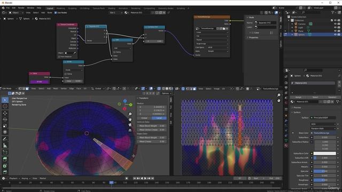Expand the Properties section in node sidebar
The height and width of the screenshot is (192, 342).
point(253,37)
